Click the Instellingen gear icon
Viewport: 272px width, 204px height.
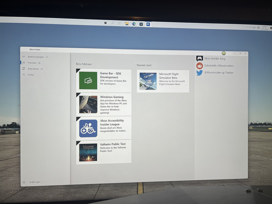click(24, 182)
